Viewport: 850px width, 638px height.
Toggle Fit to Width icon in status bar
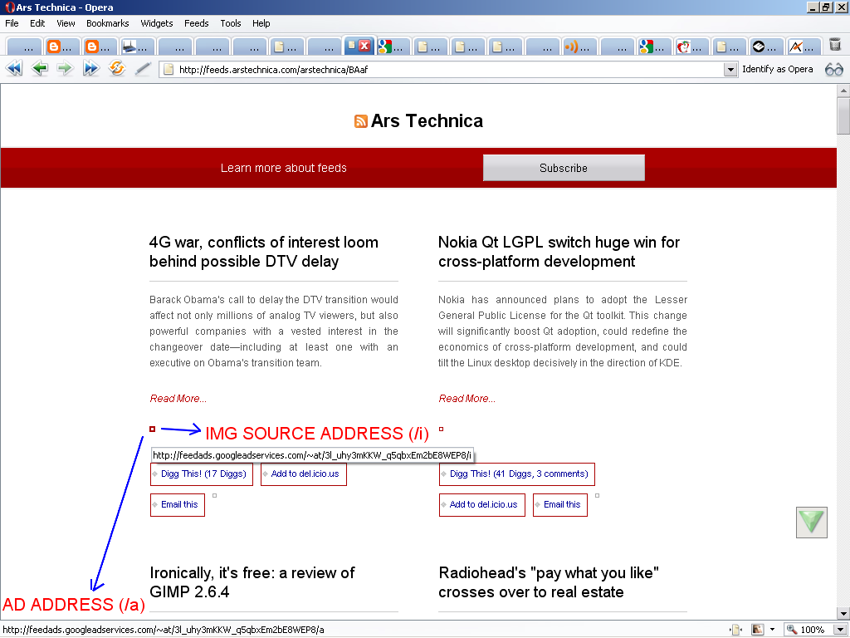tap(735, 630)
